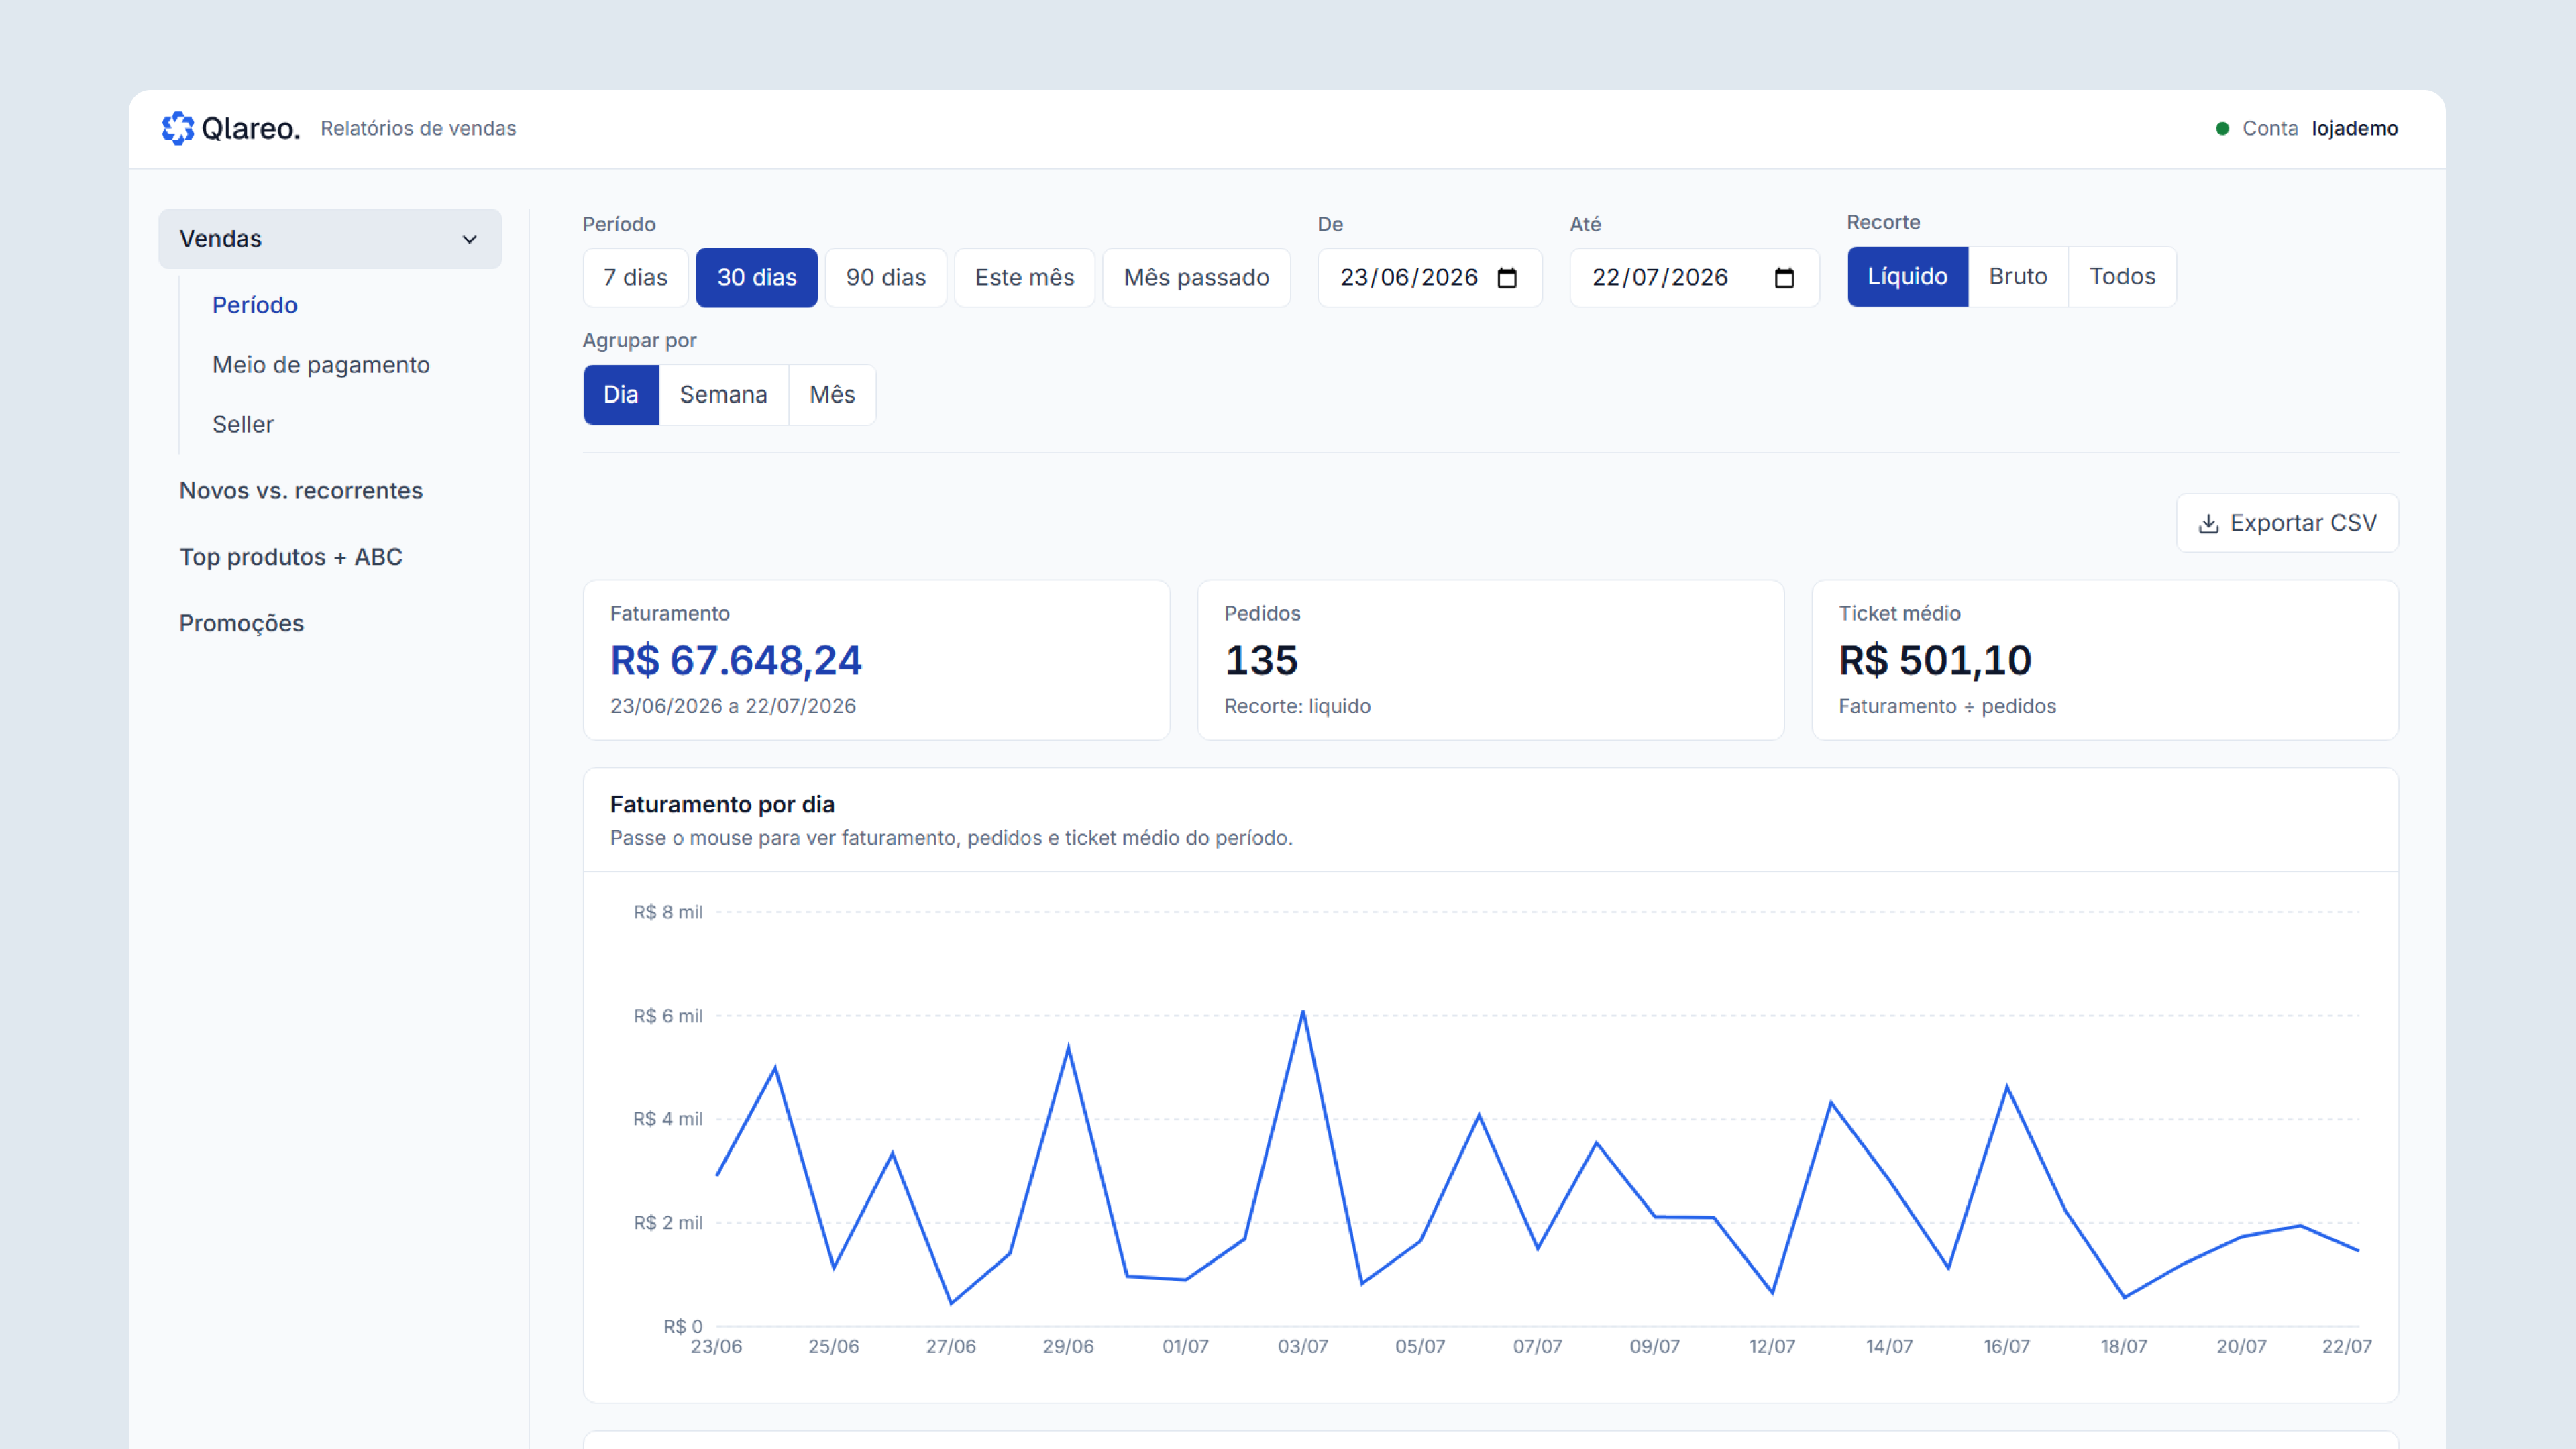Click the 22/07 x-axis label
The height and width of the screenshot is (1449, 2576).
(2347, 1347)
